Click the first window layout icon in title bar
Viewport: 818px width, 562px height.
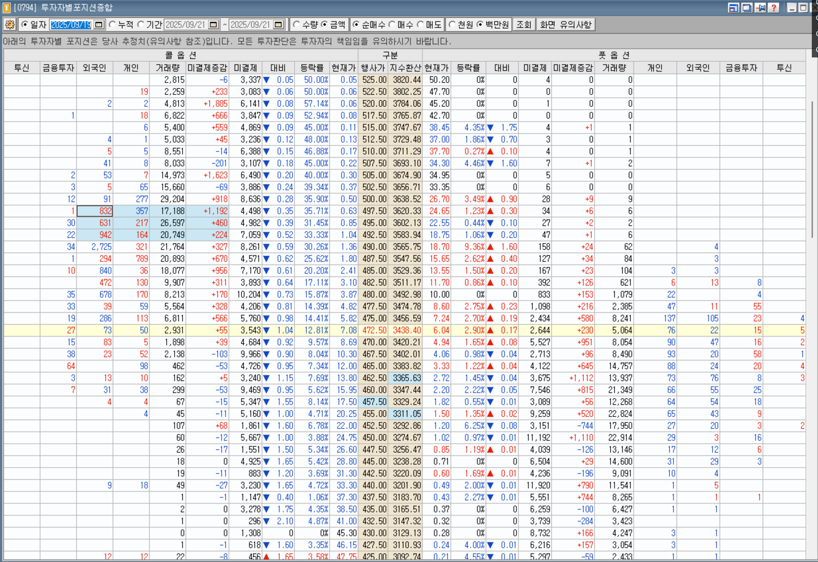coord(734,8)
